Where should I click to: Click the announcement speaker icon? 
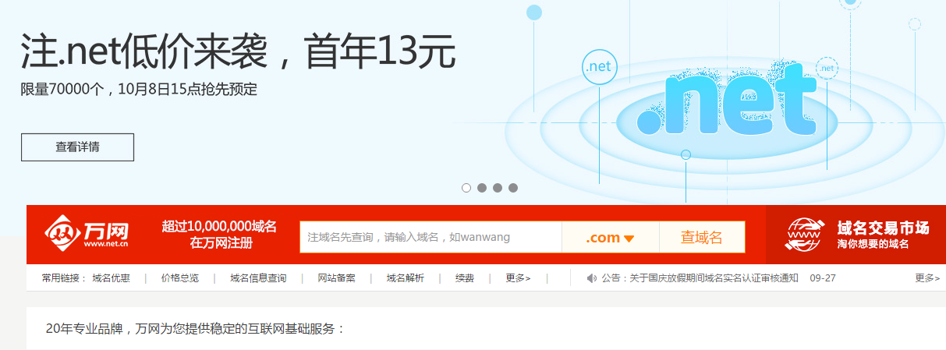coord(591,278)
